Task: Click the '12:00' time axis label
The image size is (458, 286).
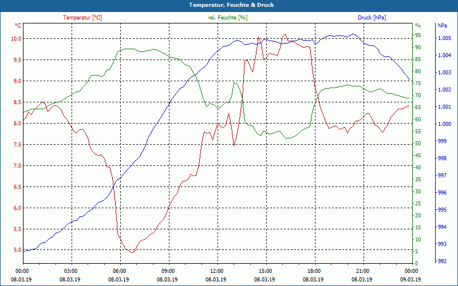Action: (216, 271)
